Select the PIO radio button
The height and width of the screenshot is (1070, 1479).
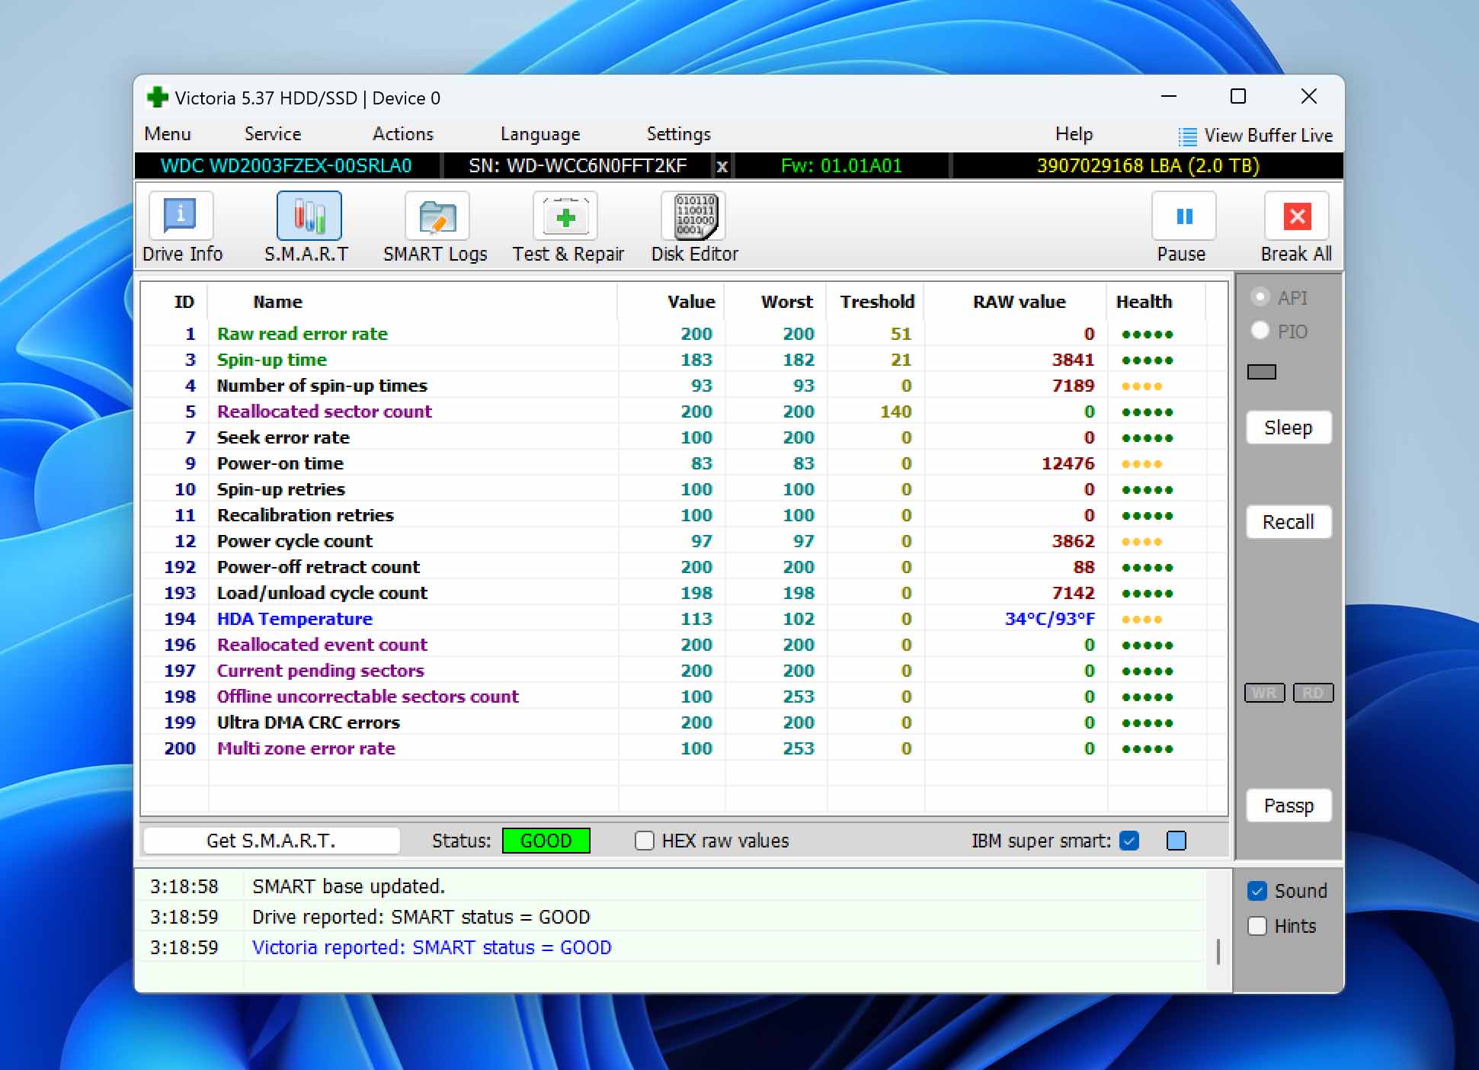coord(1260,331)
